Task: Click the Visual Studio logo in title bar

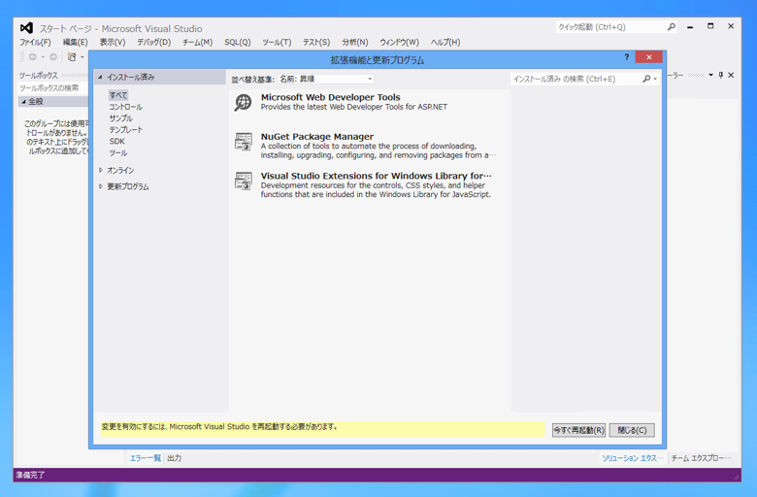Action: tap(26, 28)
